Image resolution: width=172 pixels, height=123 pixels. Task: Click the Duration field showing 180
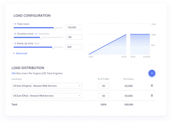(74, 37)
